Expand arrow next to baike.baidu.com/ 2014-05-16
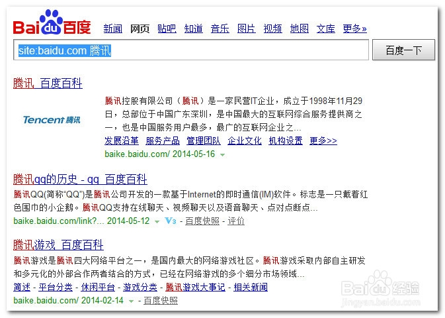Screen dimensions: 445x318 tap(222, 155)
